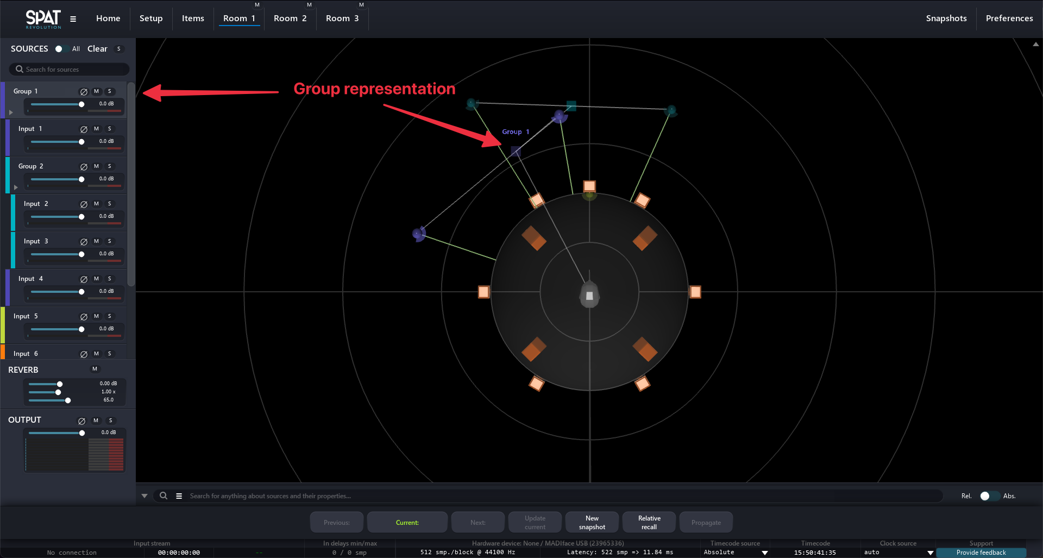Mute the Reverb section

95,369
